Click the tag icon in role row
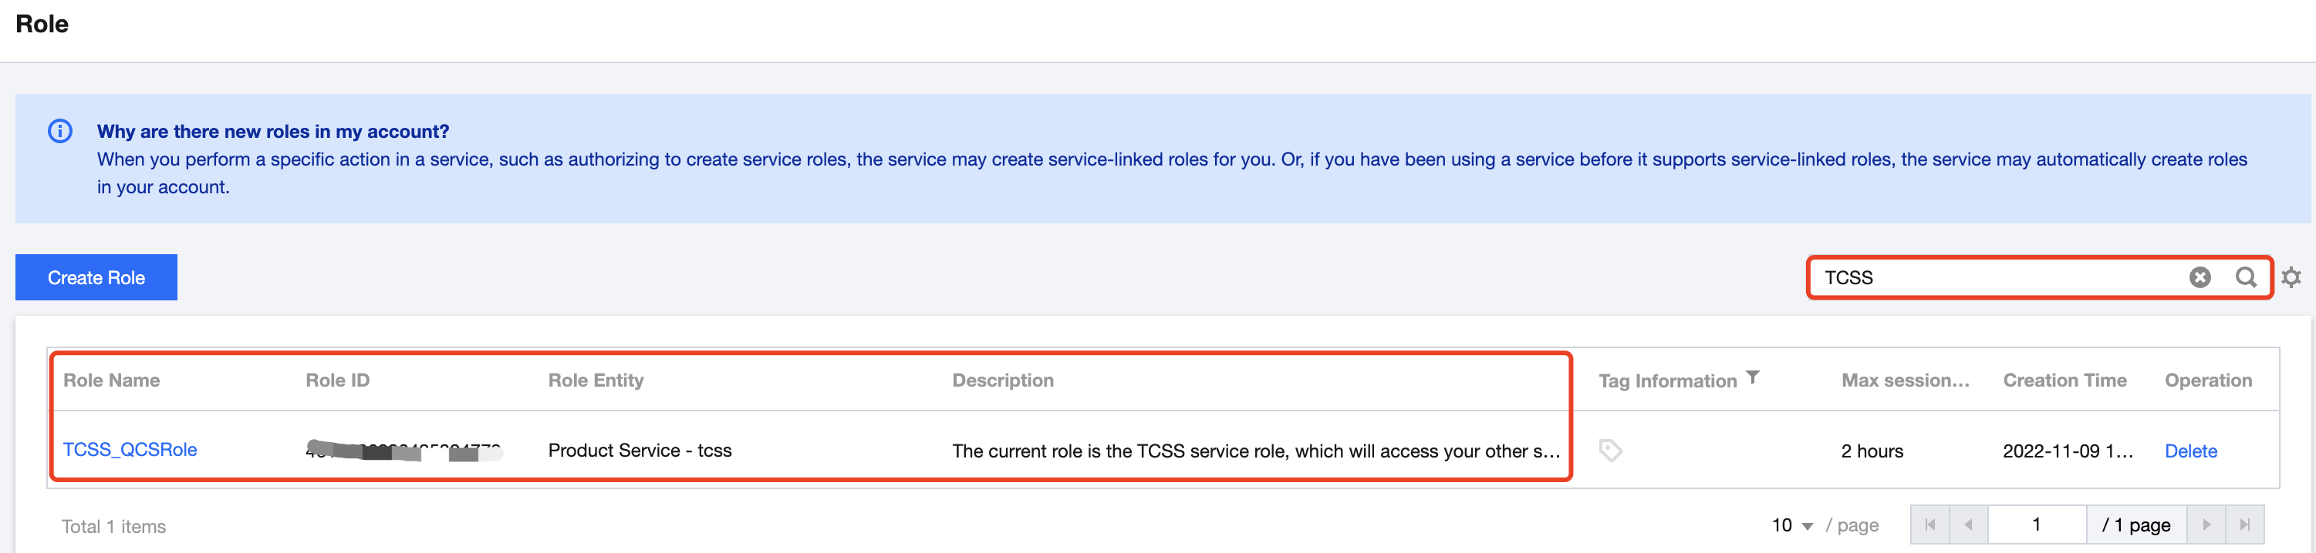2316x553 pixels. tap(1609, 450)
